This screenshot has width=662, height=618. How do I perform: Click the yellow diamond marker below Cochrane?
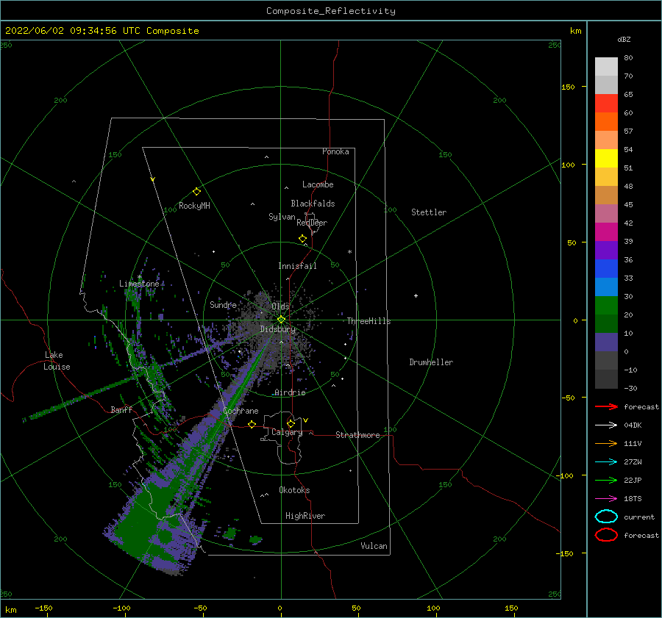(252, 424)
